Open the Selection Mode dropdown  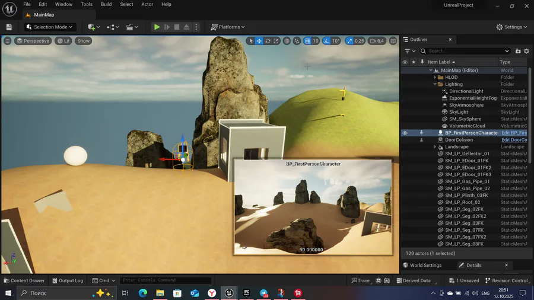coord(49,27)
